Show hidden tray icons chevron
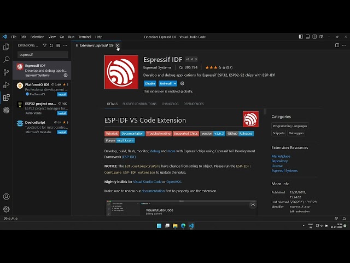The width and height of the screenshot is (350, 263). pos(304,226)
